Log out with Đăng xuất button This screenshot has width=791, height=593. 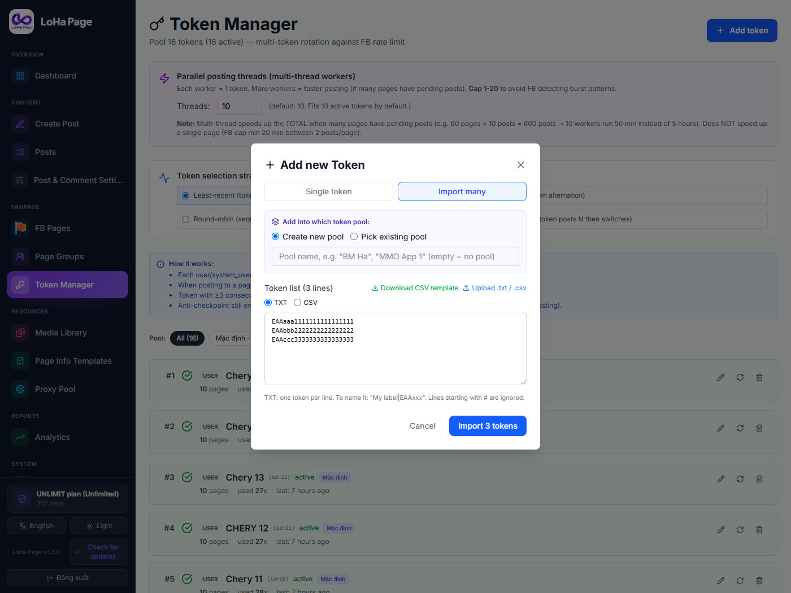coord(68,578)
